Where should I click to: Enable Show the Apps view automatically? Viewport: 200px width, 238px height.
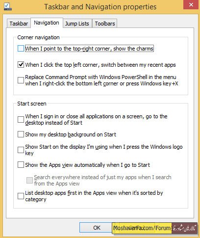click(x=21, y=165)
